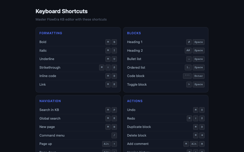Click the Alt key in the Add comment row
The image size is (244, 152).
click(x=194, y=144)
